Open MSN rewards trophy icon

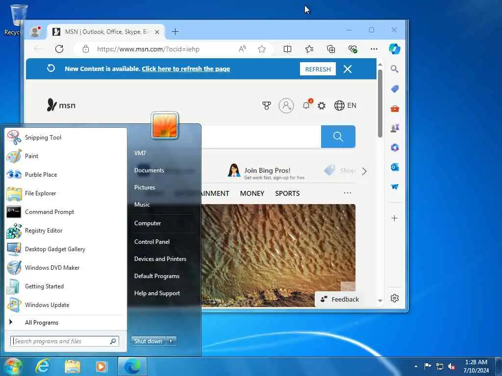click(266, 106)
